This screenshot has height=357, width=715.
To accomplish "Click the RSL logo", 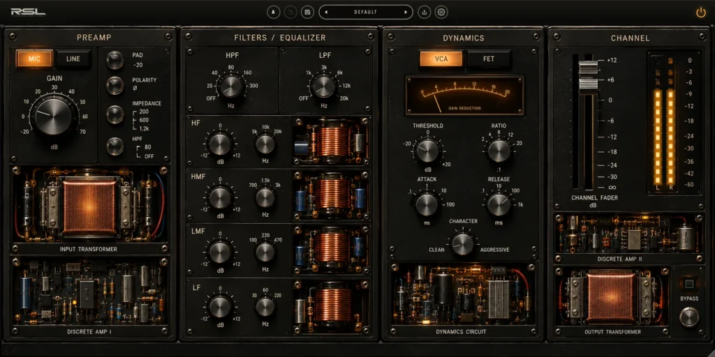I will (28, 12).
